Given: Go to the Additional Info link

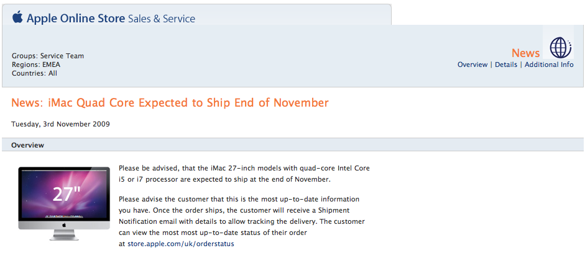Looking at the screenshot, I should tap(549, 64).
